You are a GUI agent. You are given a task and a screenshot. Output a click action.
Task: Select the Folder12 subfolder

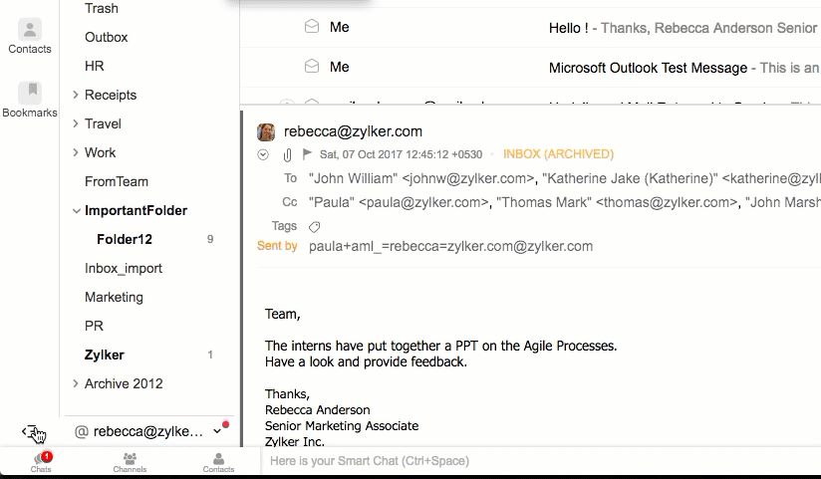point(125,239)
